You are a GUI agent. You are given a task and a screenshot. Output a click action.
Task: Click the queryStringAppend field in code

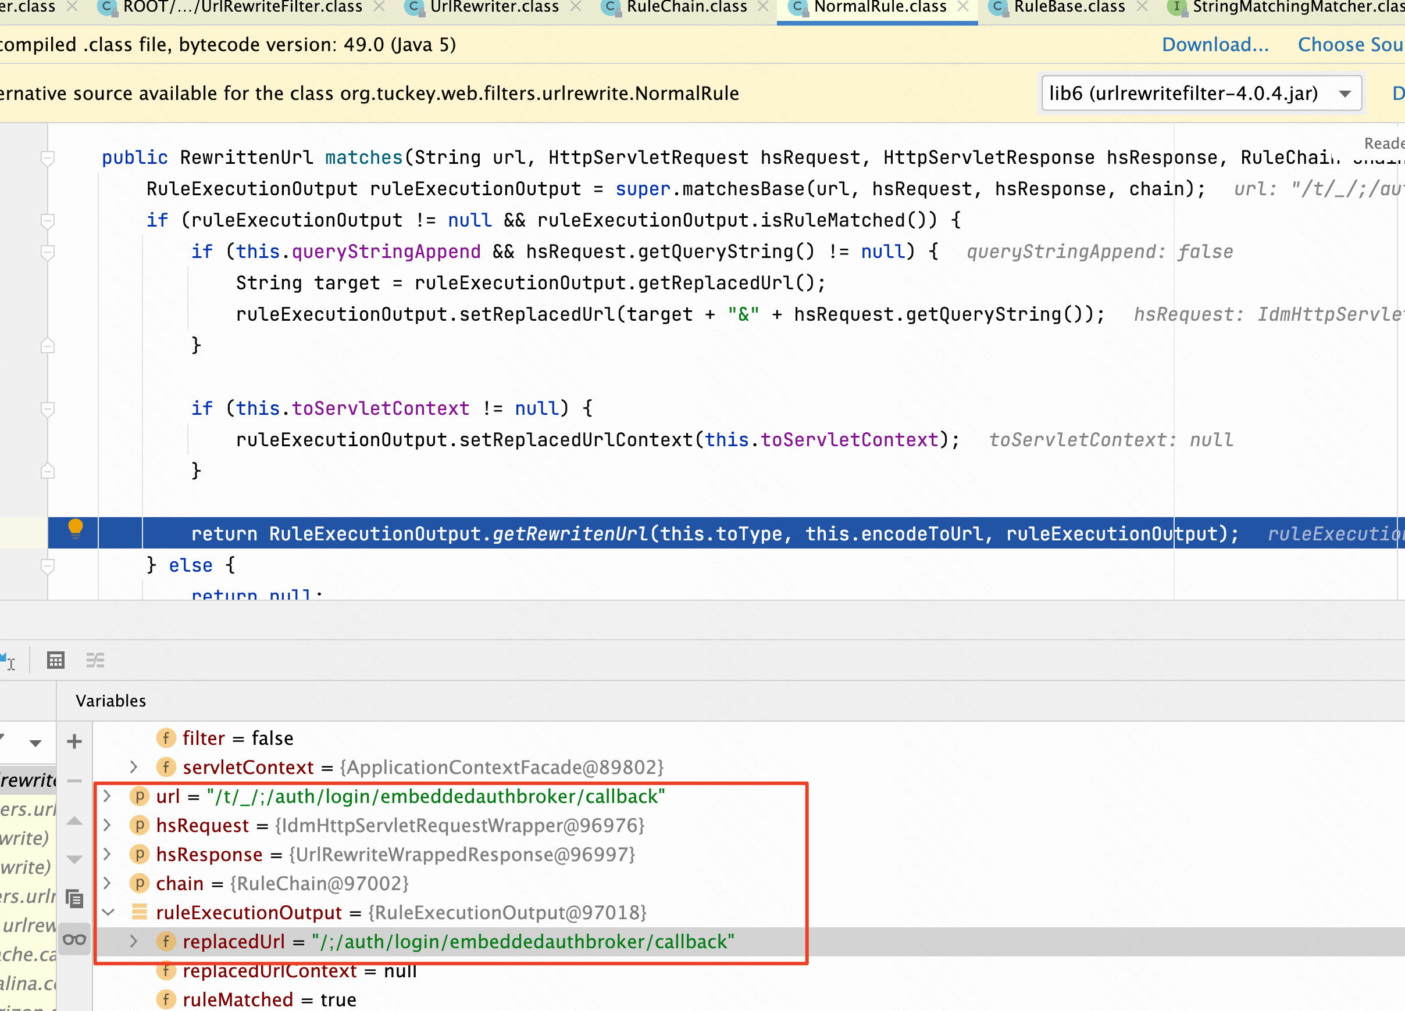pos(386,252)
